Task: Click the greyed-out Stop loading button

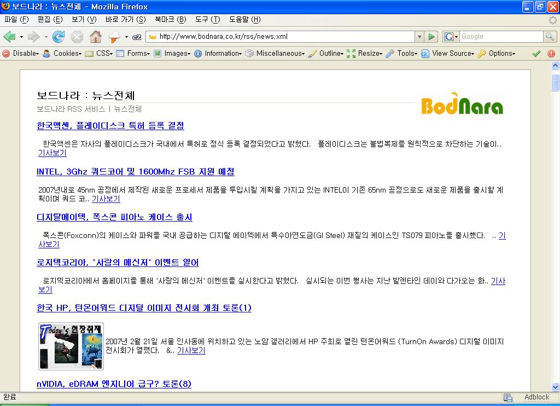Action: [x=77, y=37]
